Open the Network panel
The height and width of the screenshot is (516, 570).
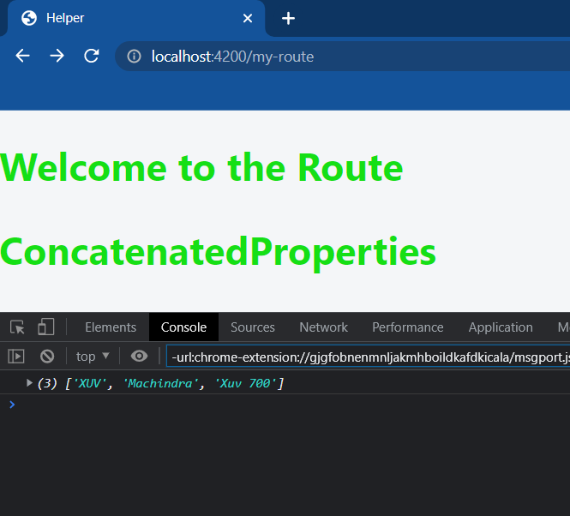point(323,327)
